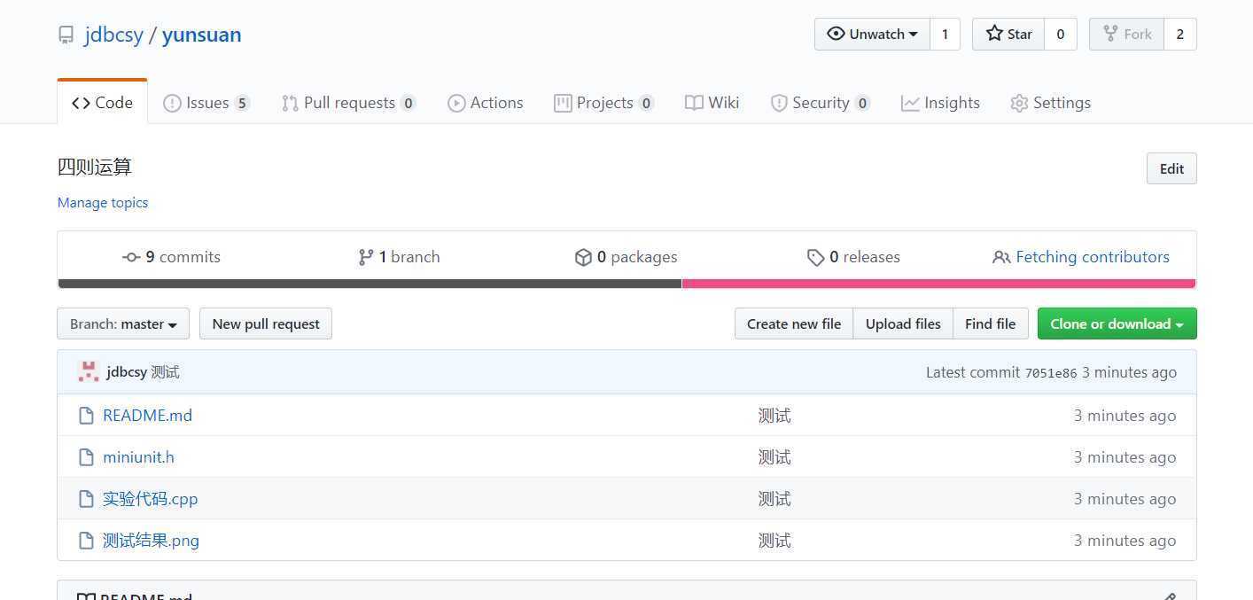View the Security tab

pos(821,103)
